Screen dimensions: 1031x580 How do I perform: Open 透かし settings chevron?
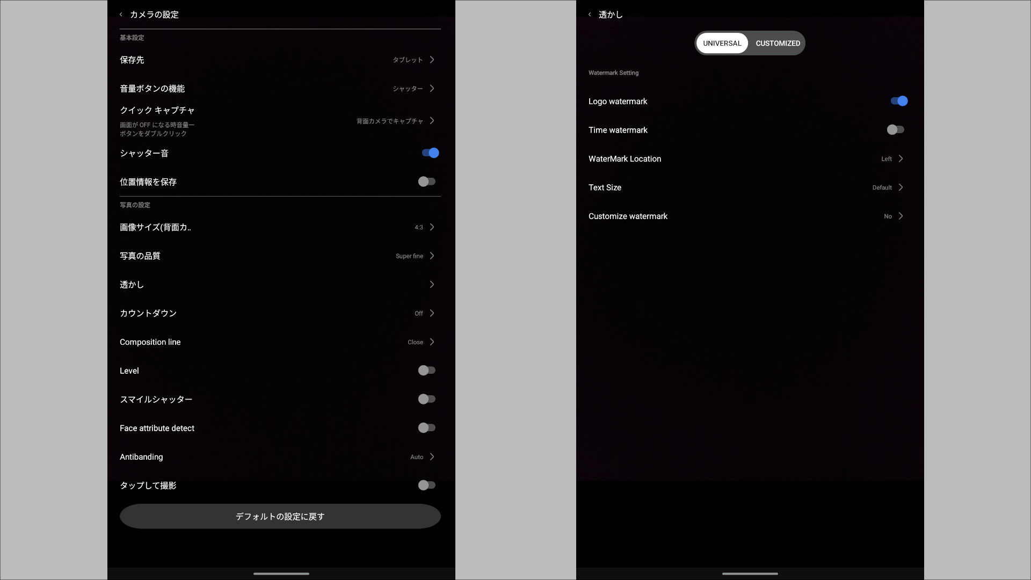pyautogui.click(x=432, y=285)
